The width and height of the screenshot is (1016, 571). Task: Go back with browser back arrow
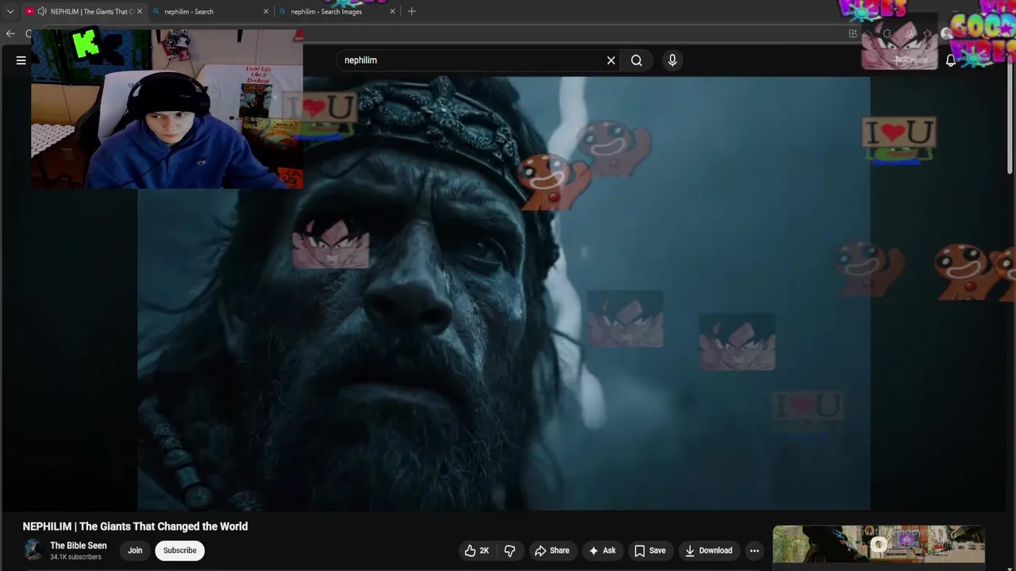[10, 33]
